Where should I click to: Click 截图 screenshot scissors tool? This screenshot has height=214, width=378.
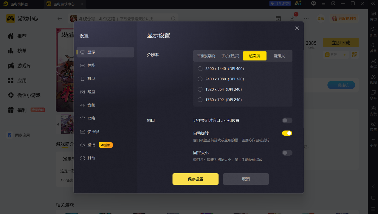pyautogui.click(x=373, y=79)
